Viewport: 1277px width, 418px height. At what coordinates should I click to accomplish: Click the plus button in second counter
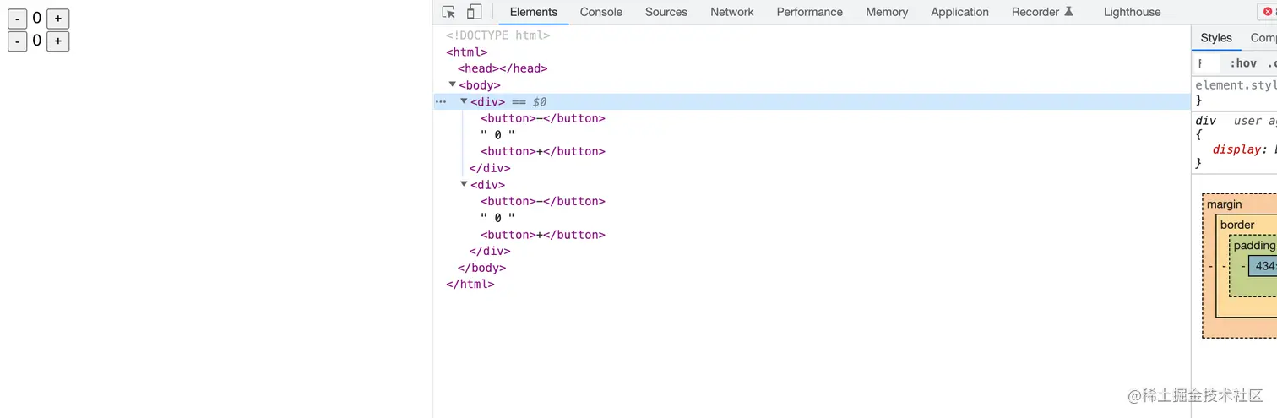coord(57,41)
